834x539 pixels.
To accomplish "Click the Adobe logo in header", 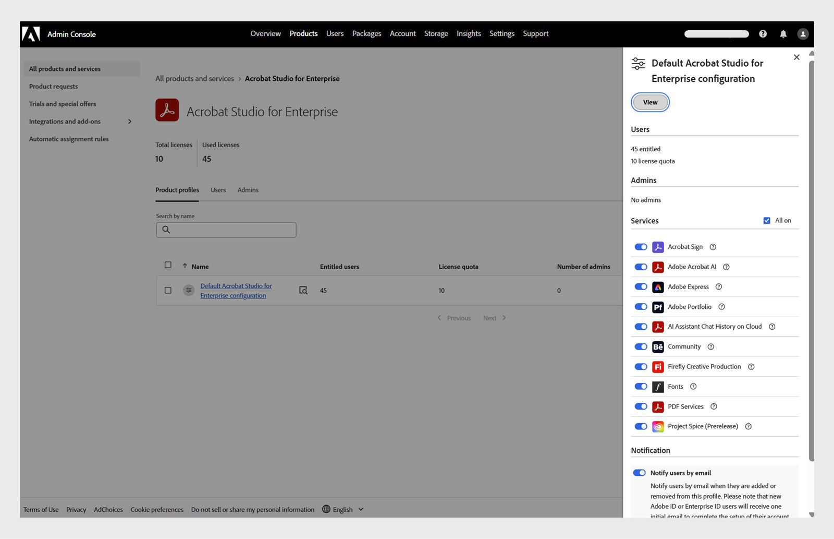I will click(x=31, y=34).
